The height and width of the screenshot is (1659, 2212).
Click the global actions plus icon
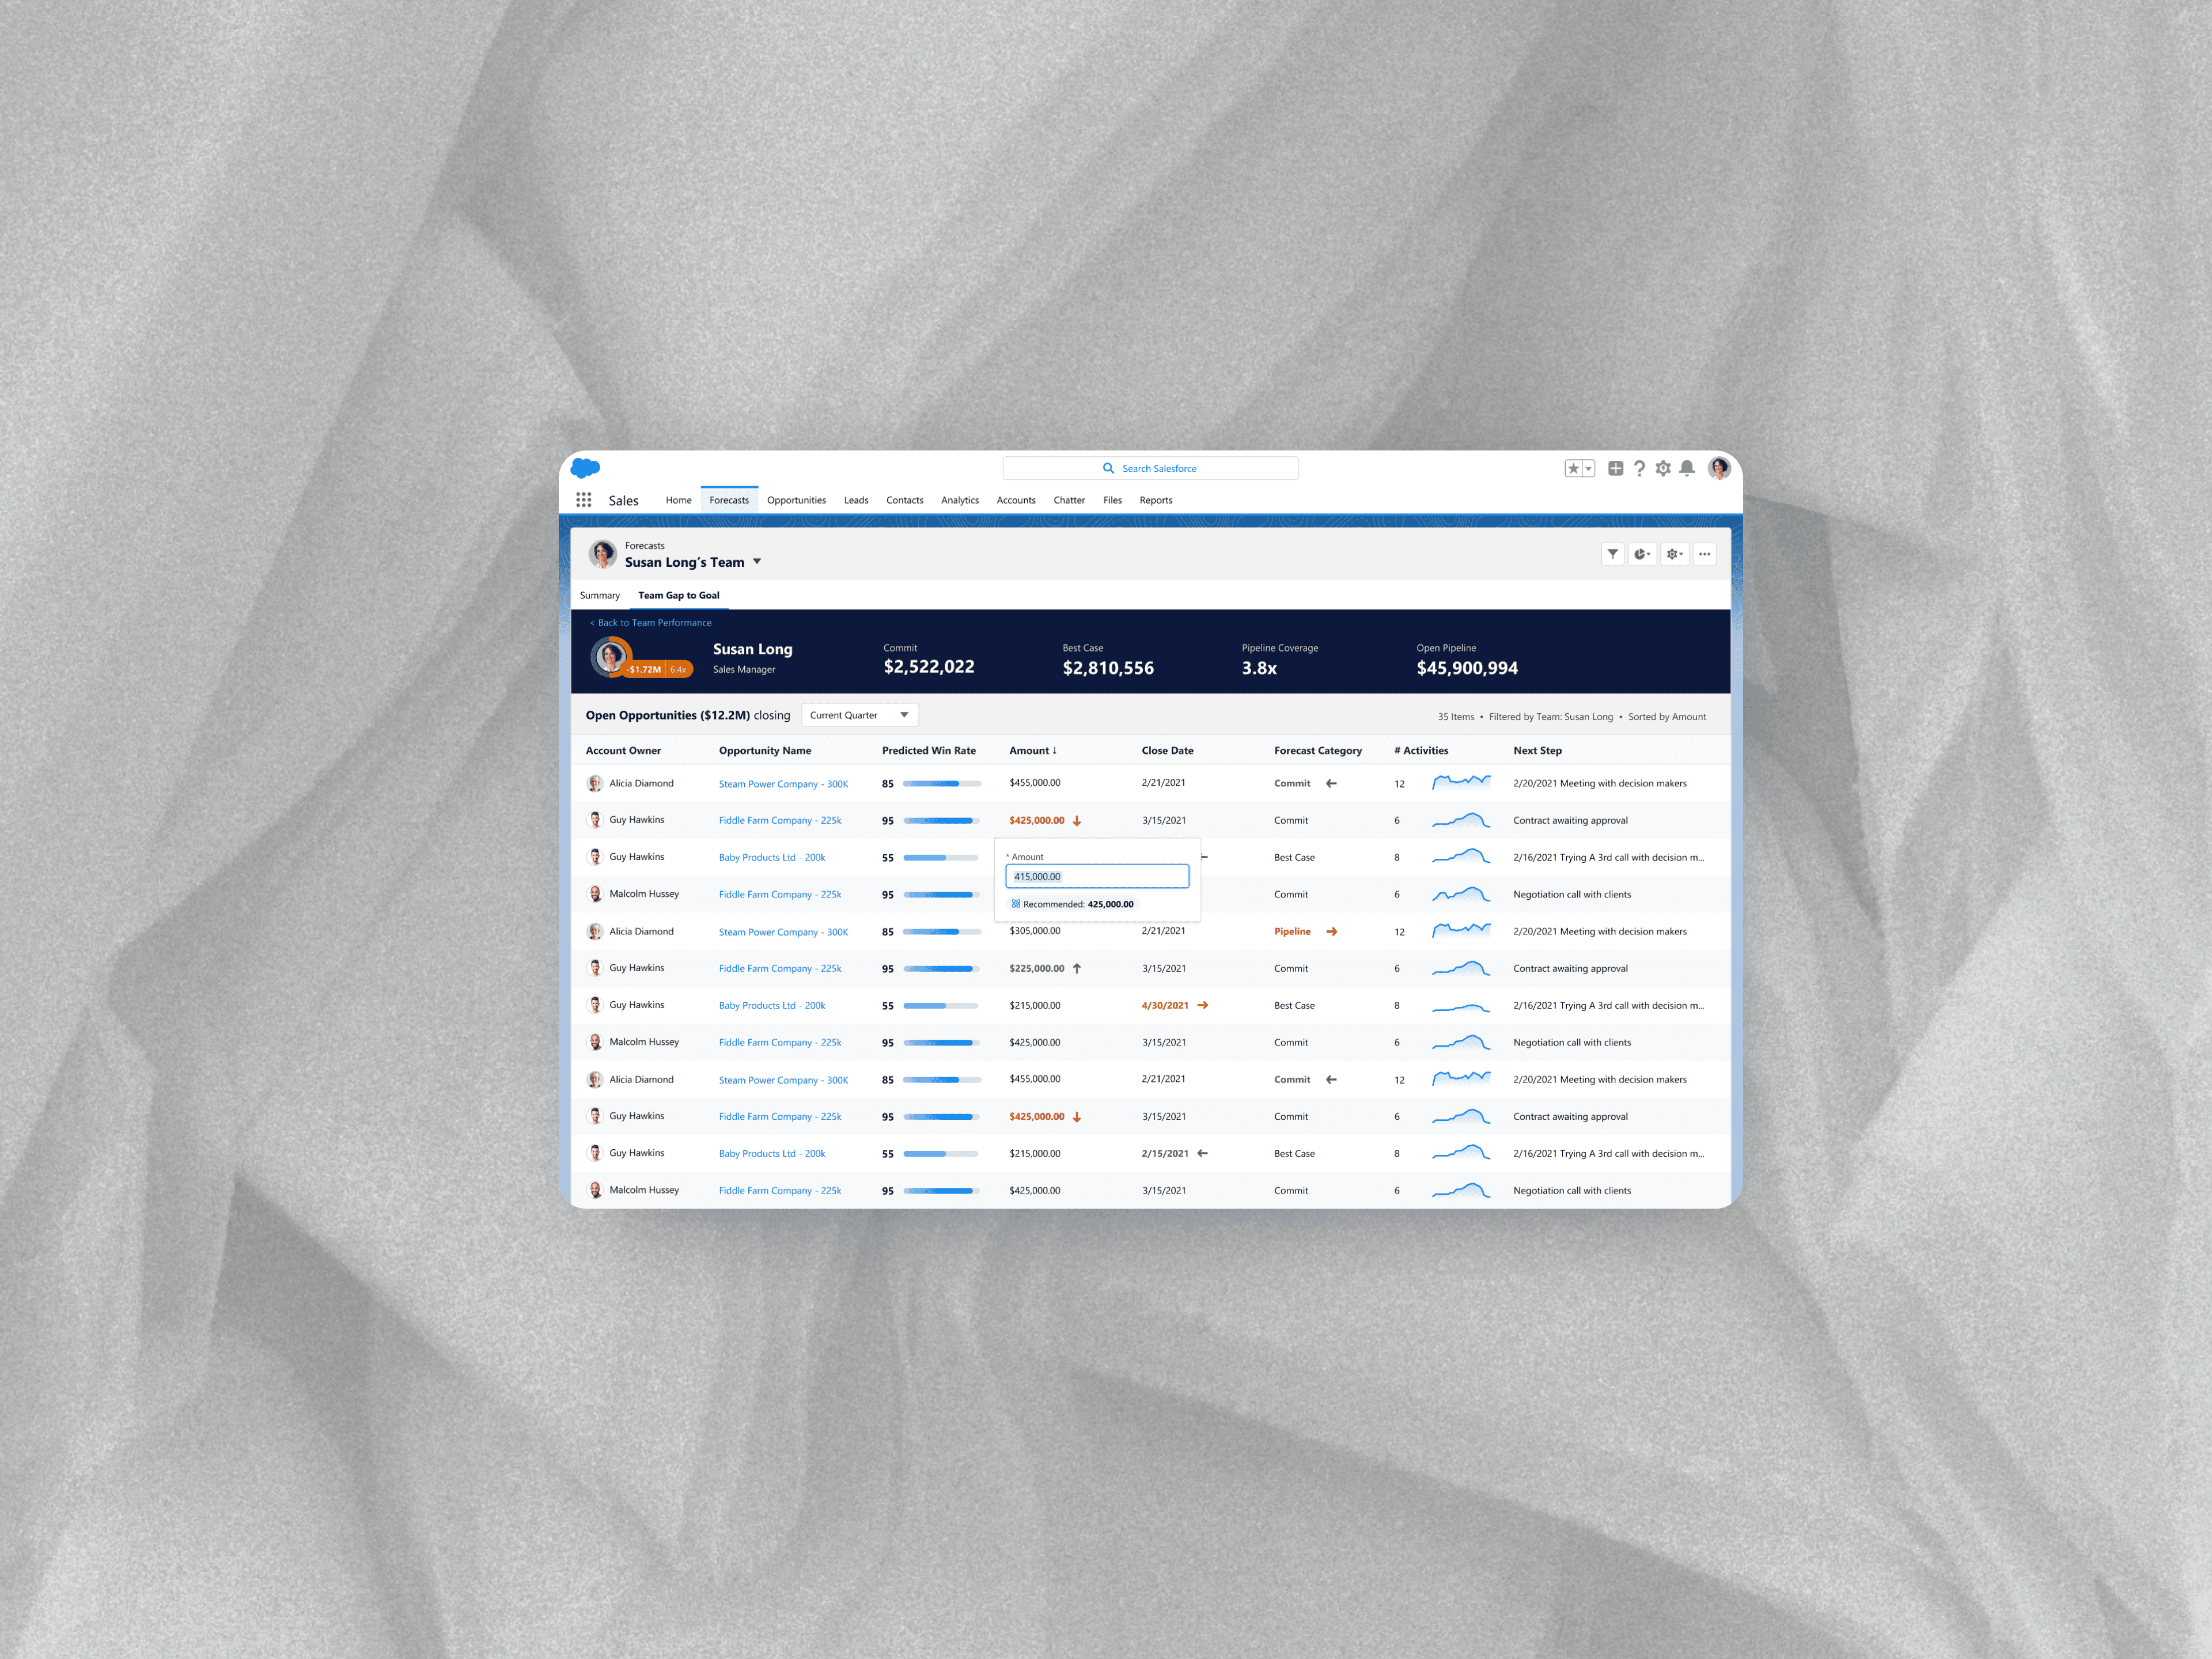click(x=1615, y=468)
